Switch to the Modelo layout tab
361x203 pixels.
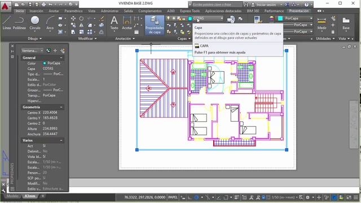pos(12,196)
